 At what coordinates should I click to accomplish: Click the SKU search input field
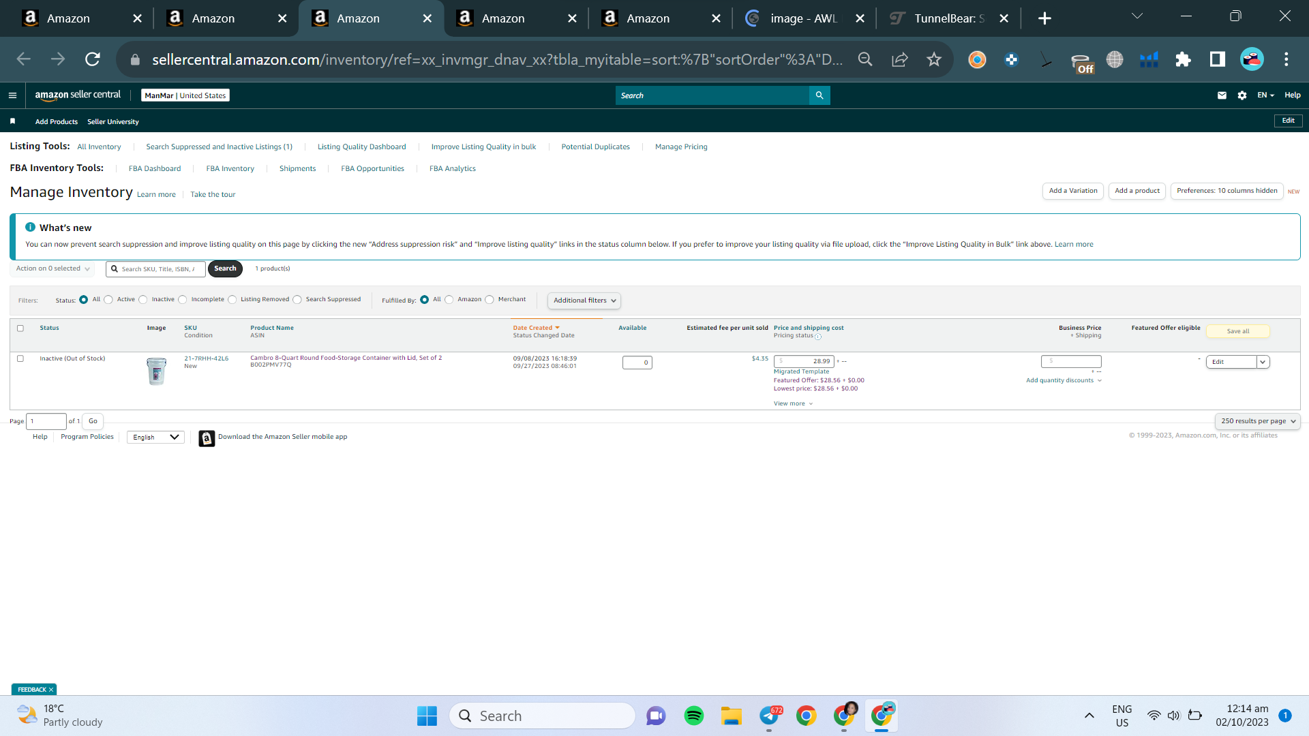[x=156, y=269]
